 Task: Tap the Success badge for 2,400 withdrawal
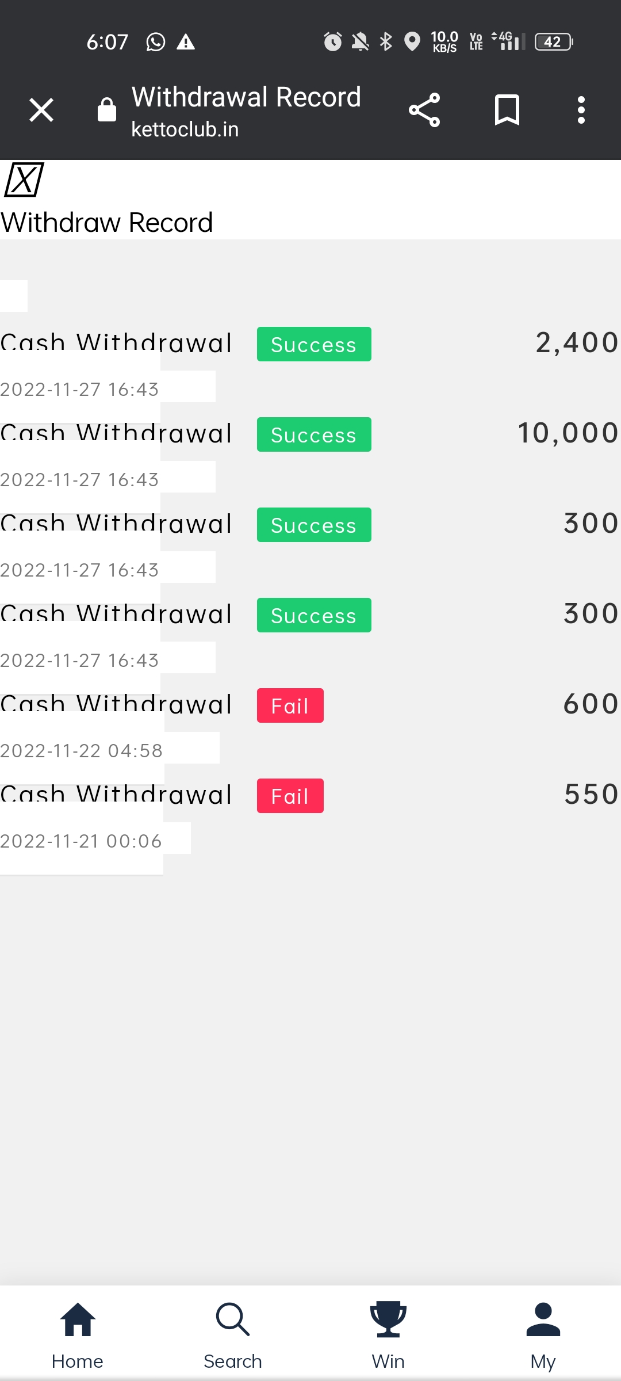click(x=314, y=345)
